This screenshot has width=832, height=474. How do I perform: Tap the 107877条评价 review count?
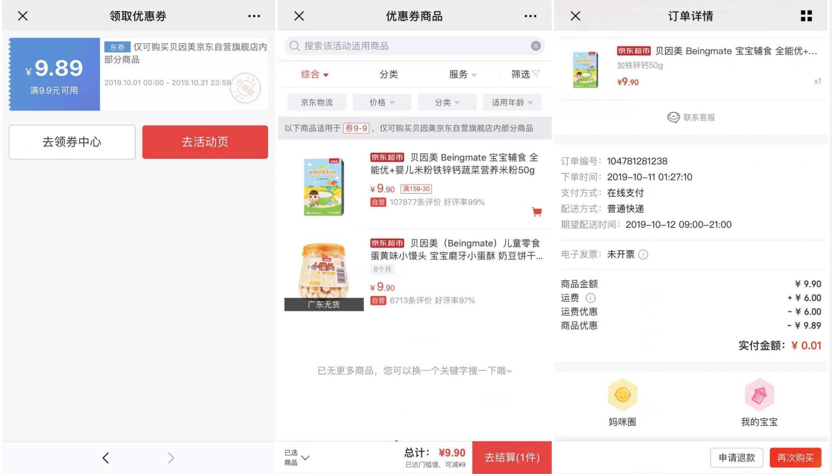pos(415,202)
